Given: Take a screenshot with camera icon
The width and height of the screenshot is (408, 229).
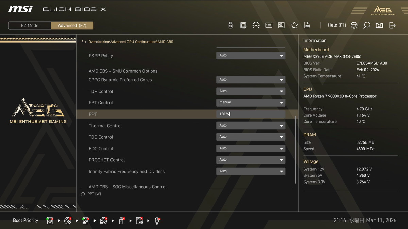Looking at the screenshot, I should (x=379, y=25).
